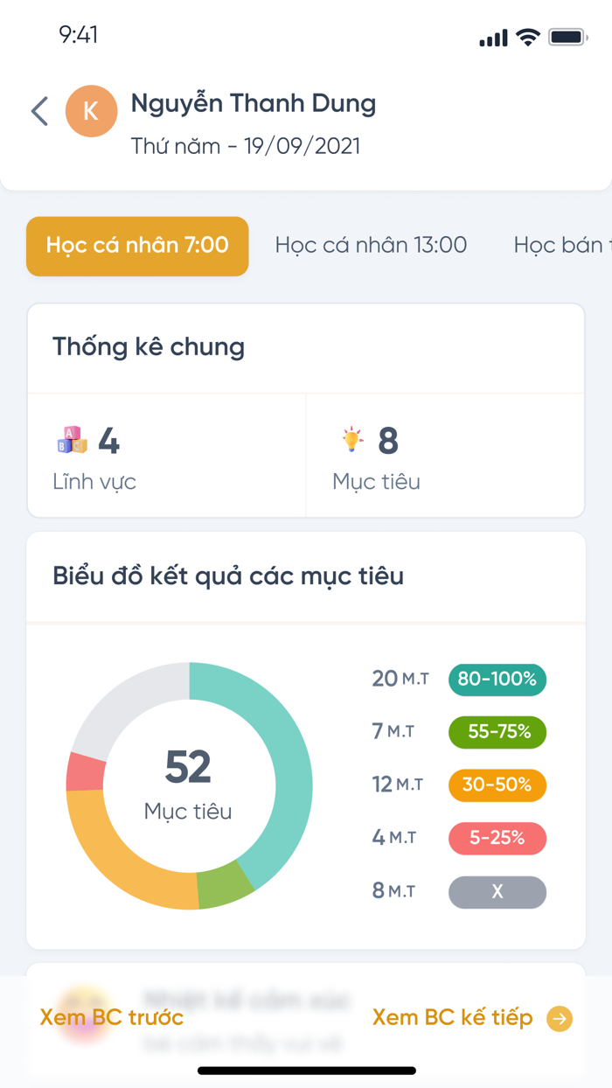Tap the Xem BC trước link
The height and width of the screenshot is (1088, 612).
point(109,1017)
